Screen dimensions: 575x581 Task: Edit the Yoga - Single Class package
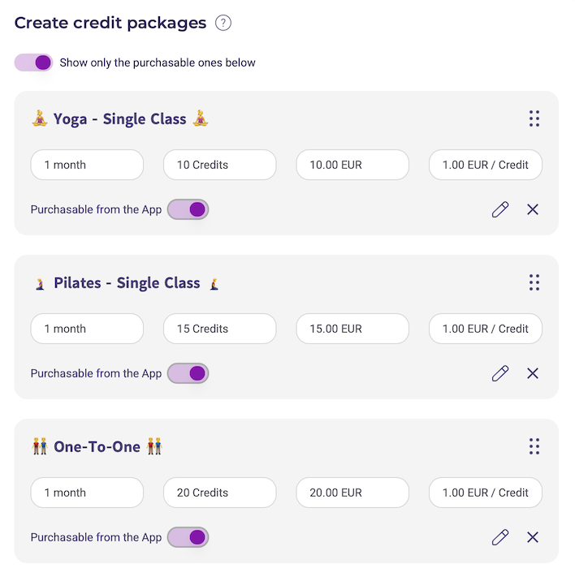click(500, 209)
